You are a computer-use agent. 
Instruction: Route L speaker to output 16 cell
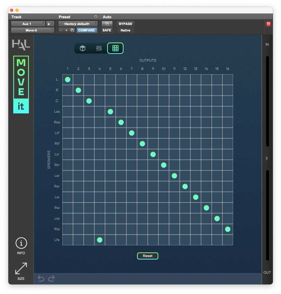[228, 79]
